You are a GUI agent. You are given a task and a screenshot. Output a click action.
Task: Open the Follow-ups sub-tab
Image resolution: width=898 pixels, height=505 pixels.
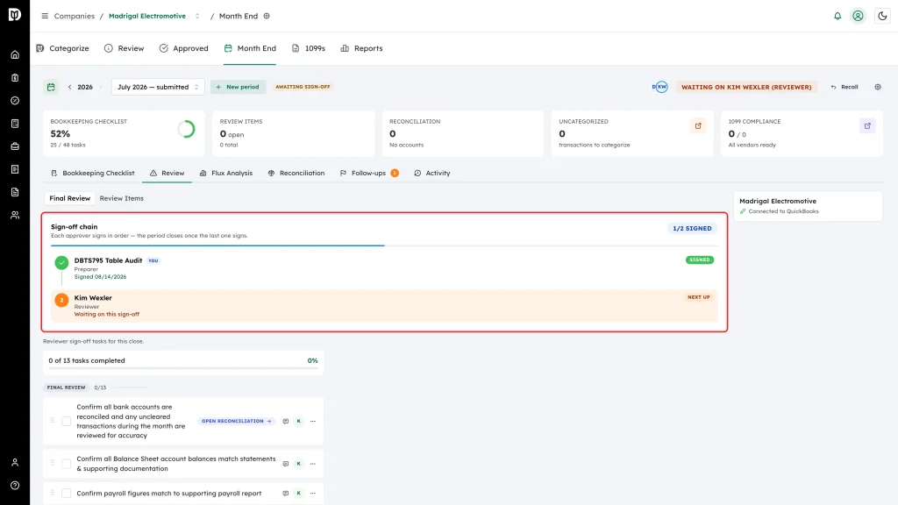[369, 173]
